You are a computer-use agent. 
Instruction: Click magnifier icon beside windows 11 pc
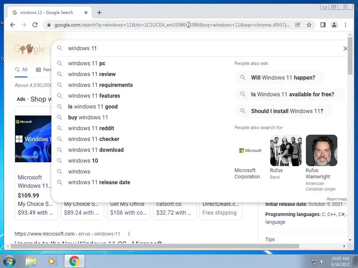[x=59, y=64]
